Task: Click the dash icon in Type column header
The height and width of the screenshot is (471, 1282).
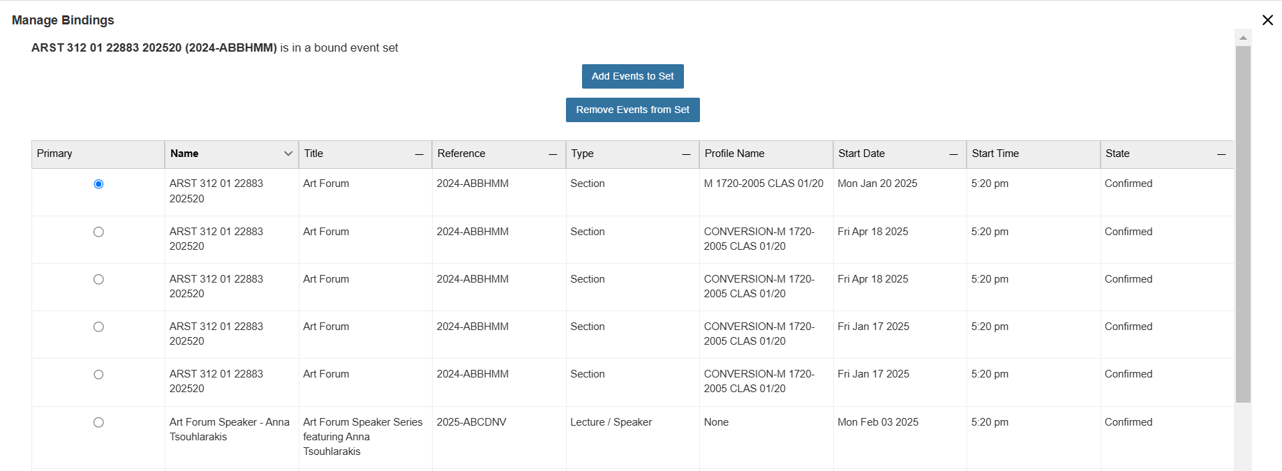Action: pos(686,154)
